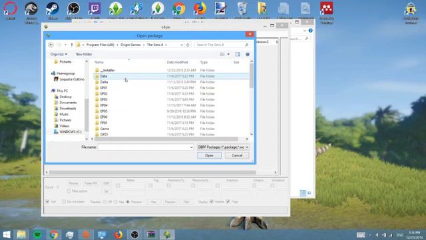
Task: Expand address bar previous locations dropdown
Action: tap(182, 45)
